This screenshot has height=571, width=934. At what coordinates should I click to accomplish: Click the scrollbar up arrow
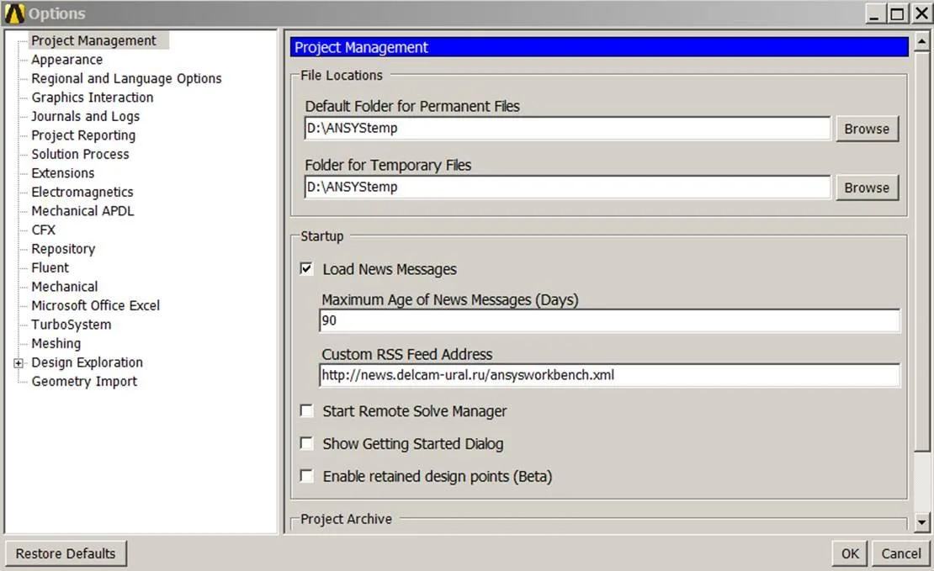(x=921, y=42)
